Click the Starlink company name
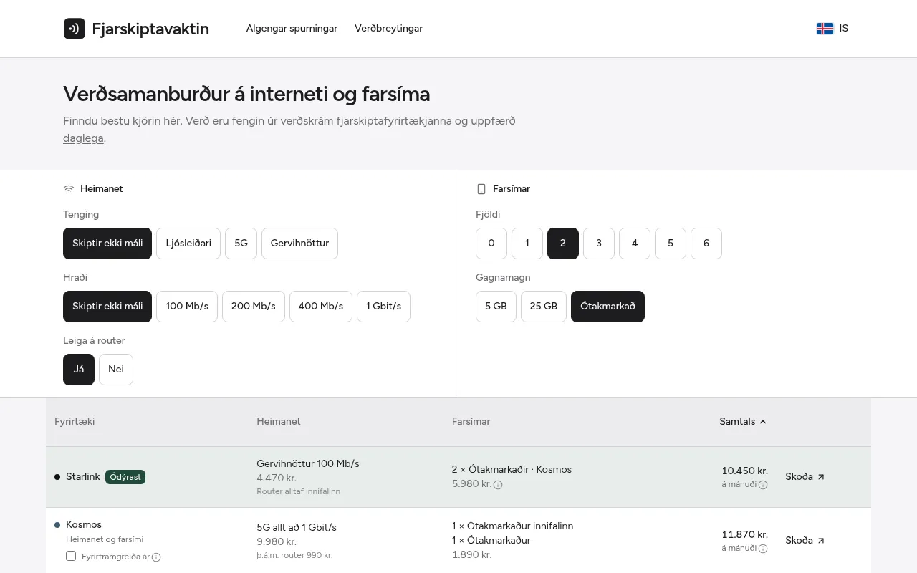The width and height of the screenshot is (917, 573). [x=83, y=477]
